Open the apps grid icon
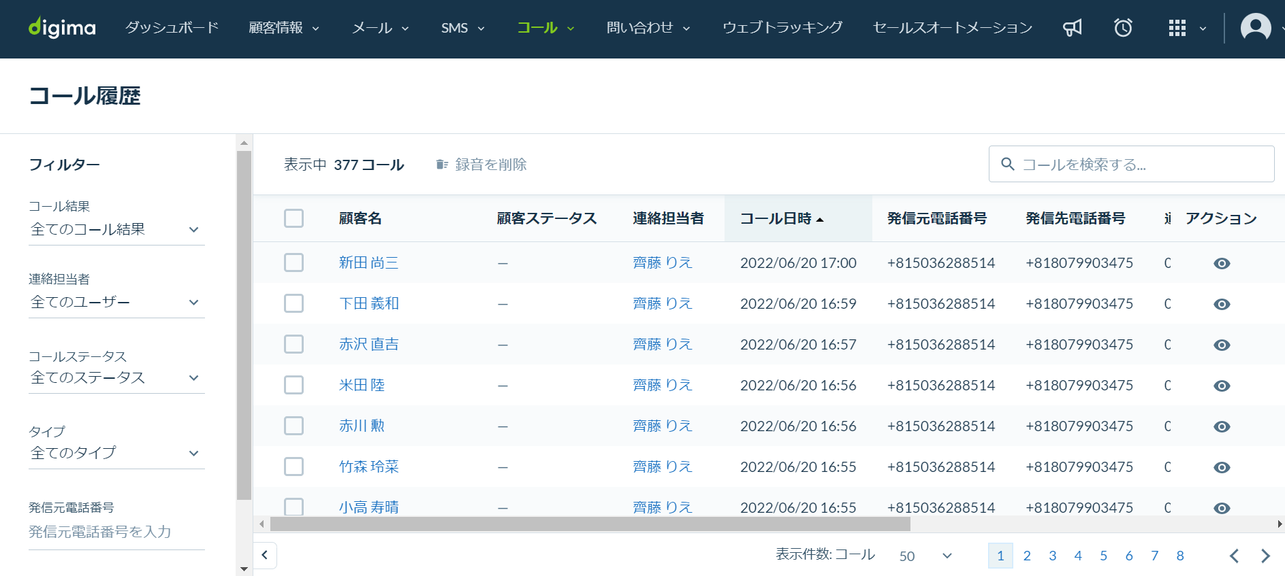The height and width of the screenshot is (576, 1285). tap(1177, 28)
